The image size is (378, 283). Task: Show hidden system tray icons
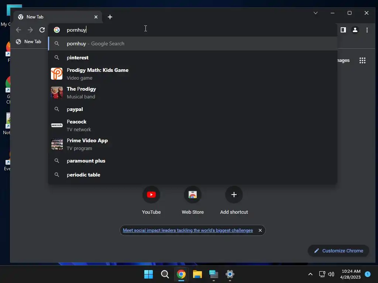(x=310, y=274)
